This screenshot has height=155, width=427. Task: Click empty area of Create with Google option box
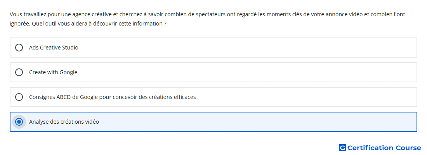[245, 72]
